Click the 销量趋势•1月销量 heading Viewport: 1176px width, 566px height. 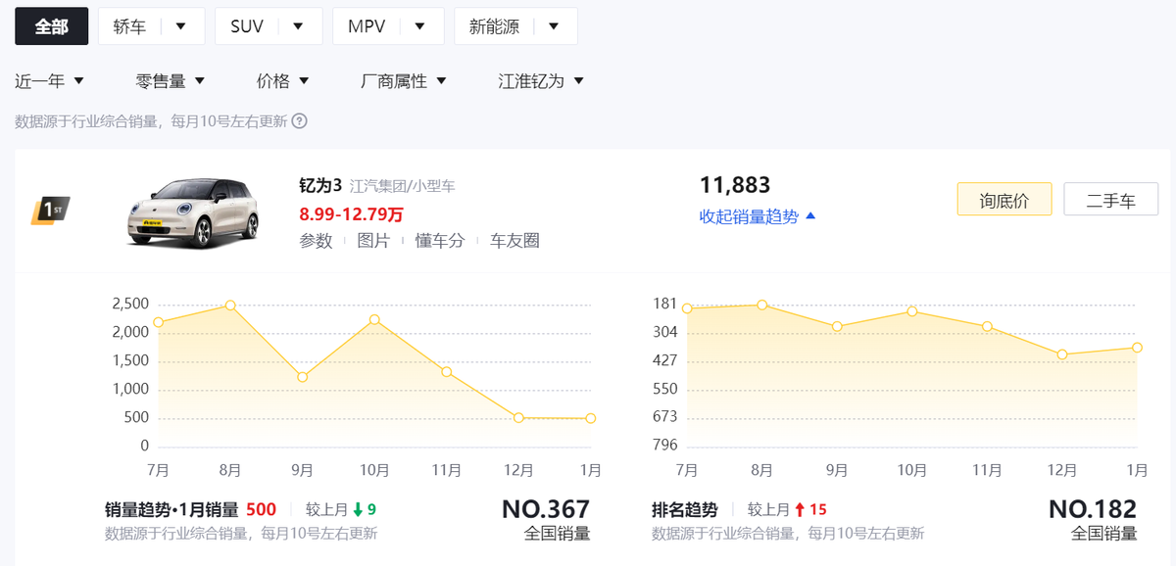point(171,509)
